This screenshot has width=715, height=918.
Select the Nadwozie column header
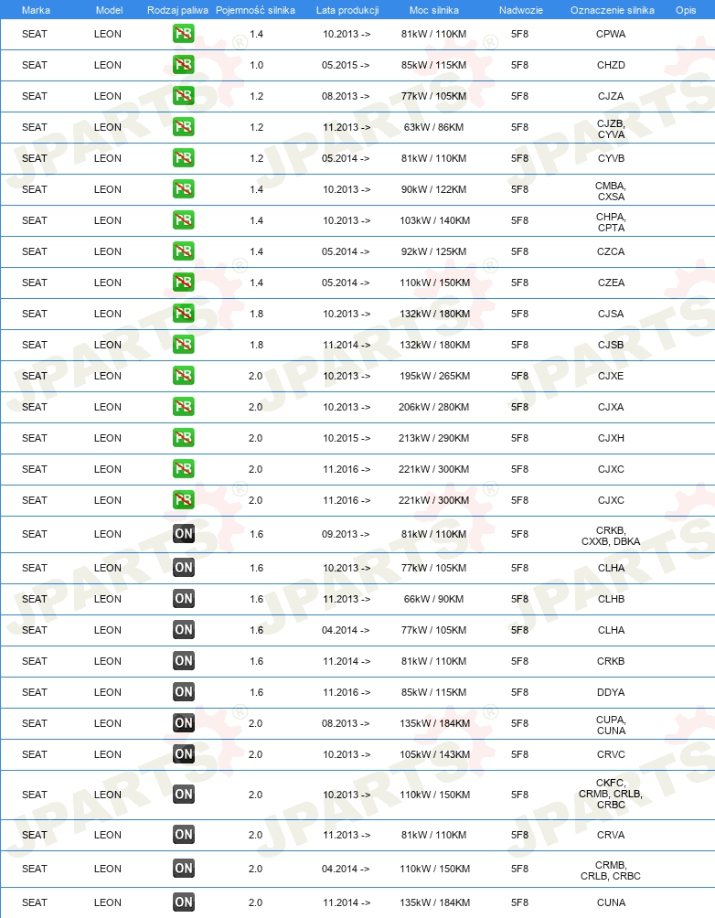point(520,10)
